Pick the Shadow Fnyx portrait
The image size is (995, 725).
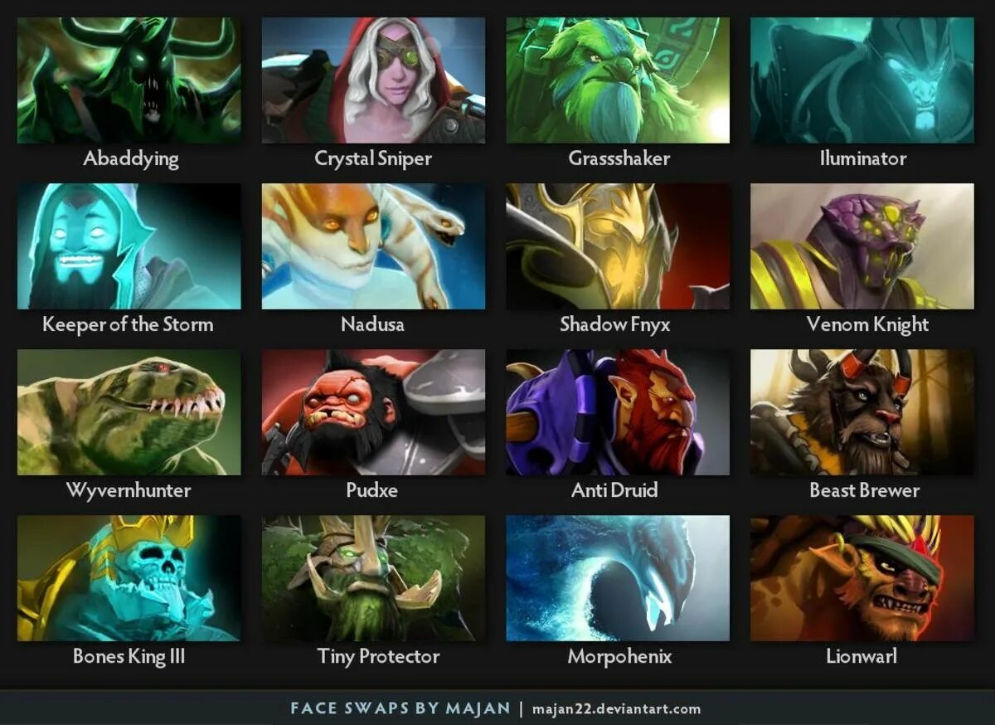click(x=618, y=246)
